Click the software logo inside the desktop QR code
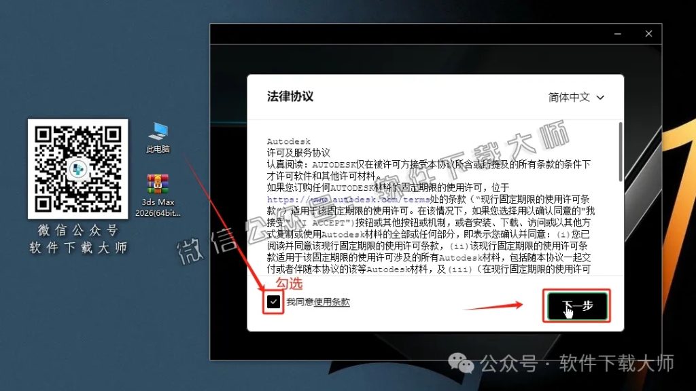 click(77, 168)
